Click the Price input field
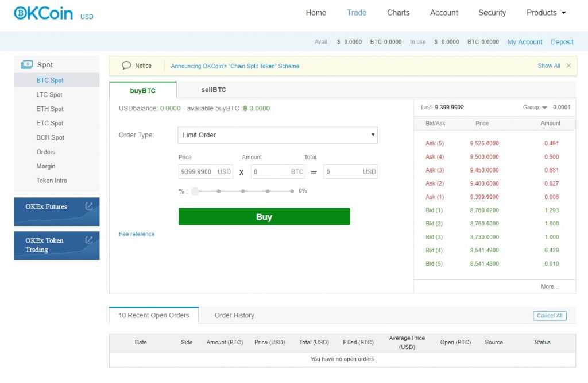 [206, 172]
